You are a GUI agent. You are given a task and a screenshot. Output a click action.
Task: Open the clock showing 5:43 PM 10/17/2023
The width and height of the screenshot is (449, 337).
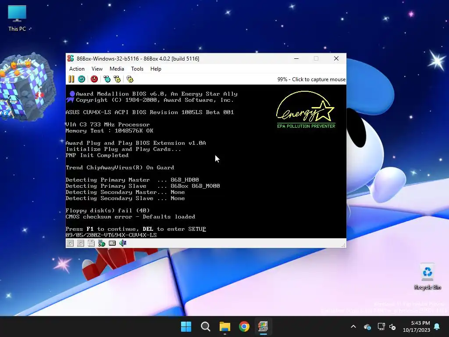[417, 326]
